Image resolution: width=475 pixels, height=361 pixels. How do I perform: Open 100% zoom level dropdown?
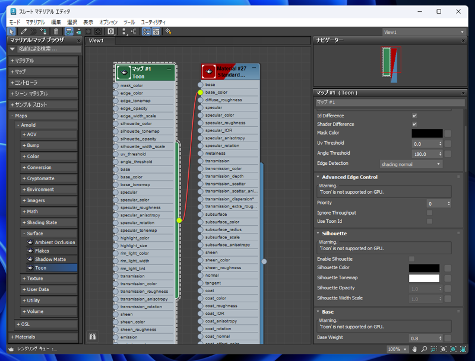click(x=397, y=349)
